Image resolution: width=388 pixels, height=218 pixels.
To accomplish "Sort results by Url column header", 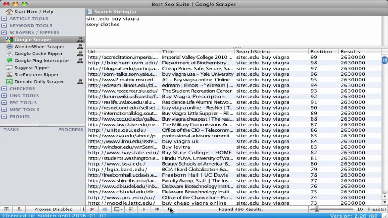I will pos(123,52).
